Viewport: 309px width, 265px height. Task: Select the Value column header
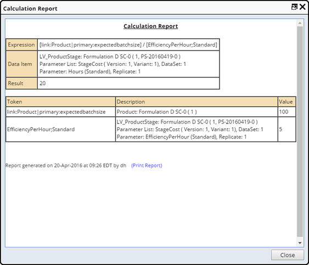pos(286,102)
